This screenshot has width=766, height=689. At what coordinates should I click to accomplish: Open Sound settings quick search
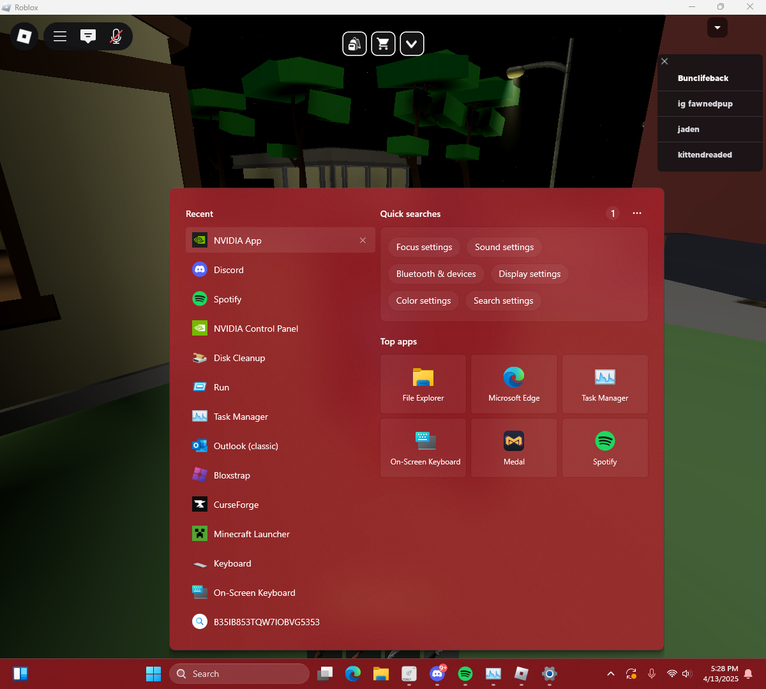[504, 247]
